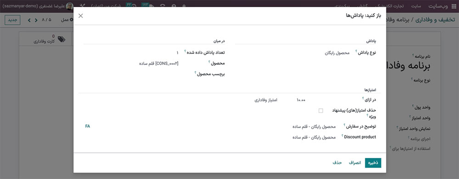
Task: Click help mark beside توضیح در سفارش
Action: tap(345, 125)
